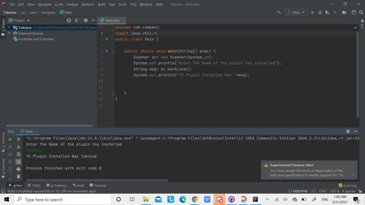Open UTF-8 encoding selector
This screenshot has height=205, width=365.
click(335, 191)
